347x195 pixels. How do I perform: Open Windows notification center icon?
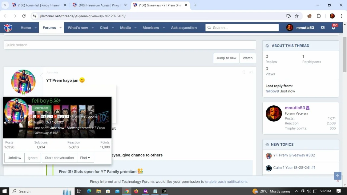point(339,191)
